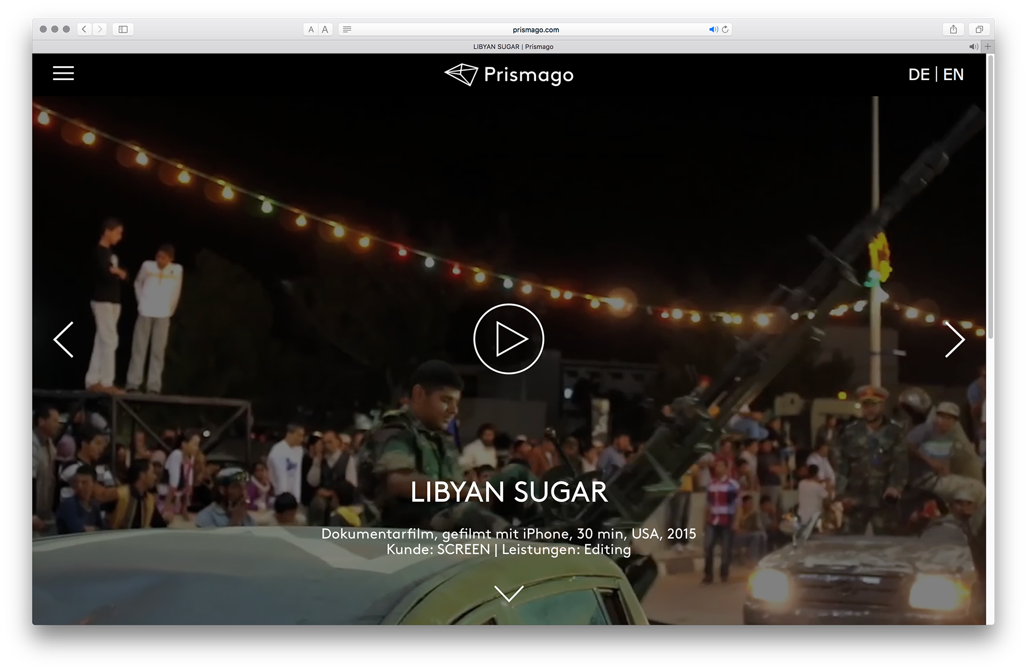1027x671 pixels.
Task: Go to previous project with left arrow
Action: click(63, 339)
